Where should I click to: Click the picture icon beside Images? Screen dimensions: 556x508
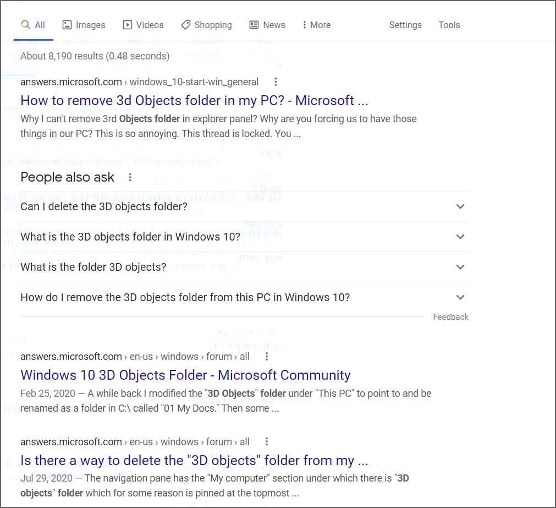[x=67, y=25]
